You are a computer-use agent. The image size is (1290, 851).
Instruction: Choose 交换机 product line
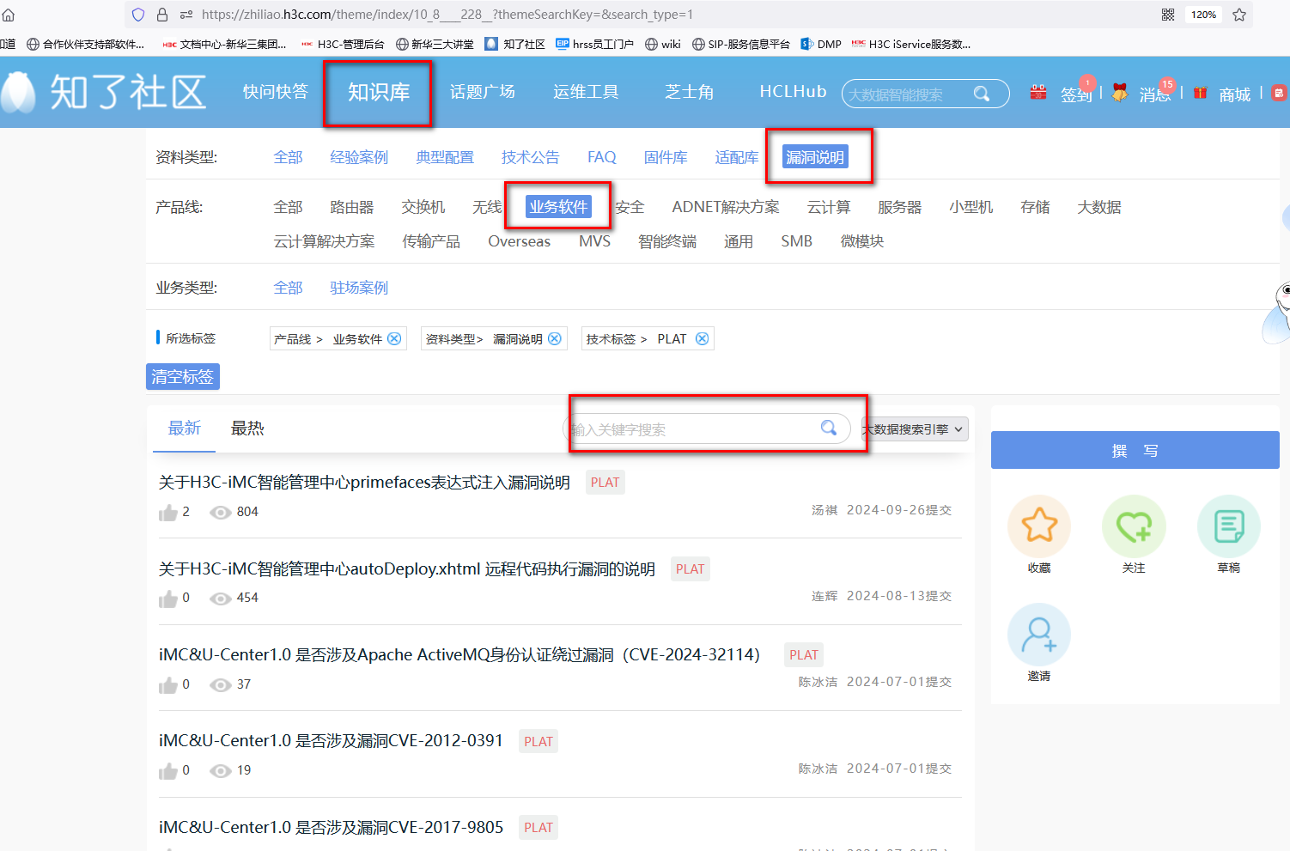(x=423, y=207)
